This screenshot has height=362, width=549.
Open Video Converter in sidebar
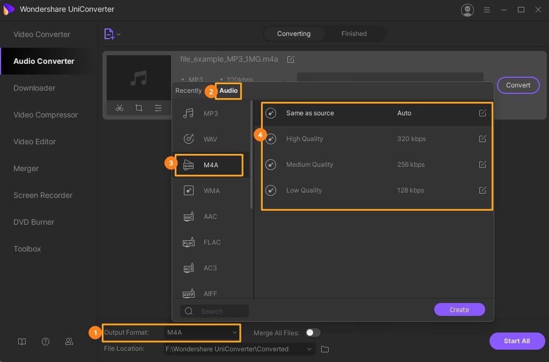pyautogui.click(x=49, y=34)
